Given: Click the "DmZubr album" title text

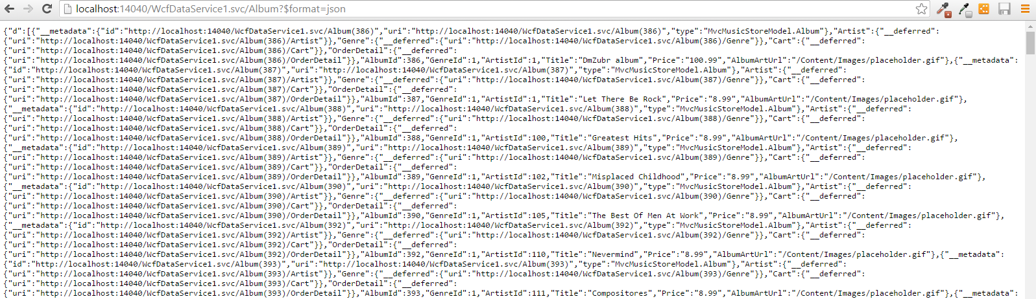Looking at the screenshot, I should pyautogui.click(x=609, y=60).
